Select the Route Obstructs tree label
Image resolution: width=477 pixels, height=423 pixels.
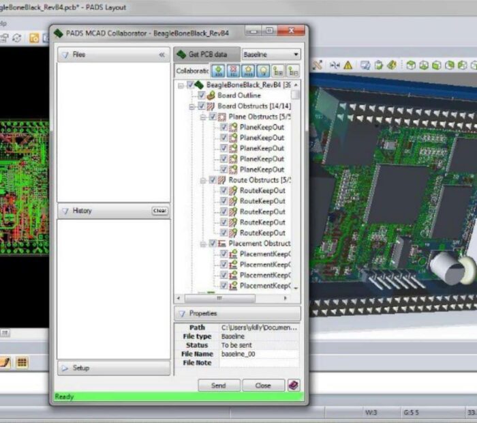click(260, 180)
